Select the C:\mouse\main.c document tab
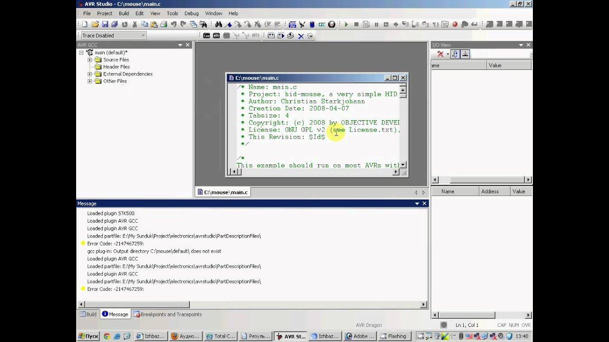The height and width of the screenshot is (342, 609). coord(223,192)
